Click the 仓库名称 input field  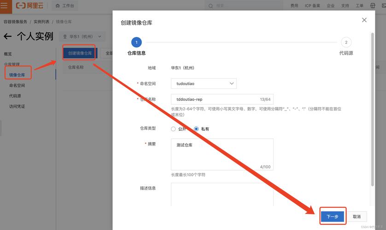[222, 99]
